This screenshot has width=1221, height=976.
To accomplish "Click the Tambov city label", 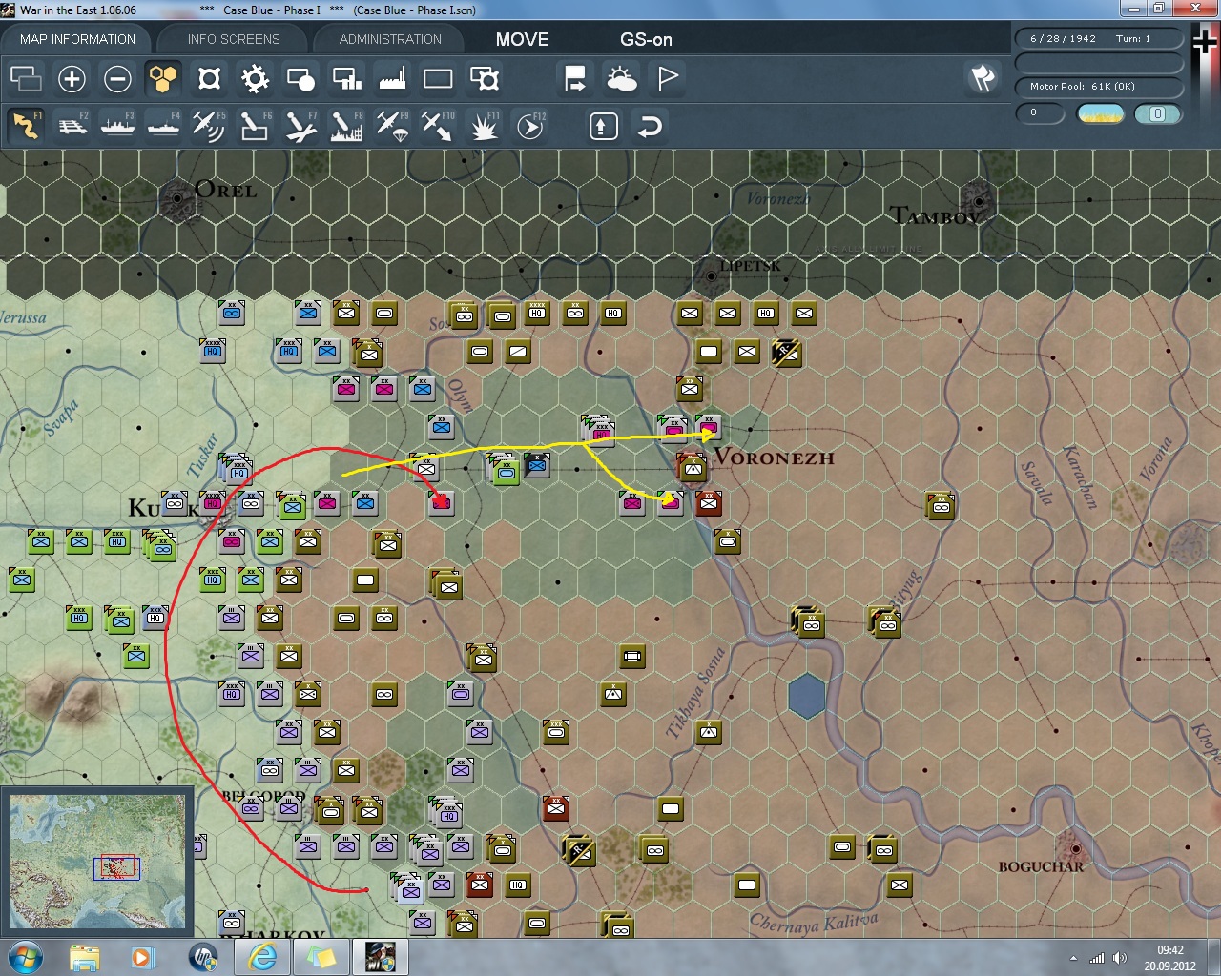I will point(936,215).
